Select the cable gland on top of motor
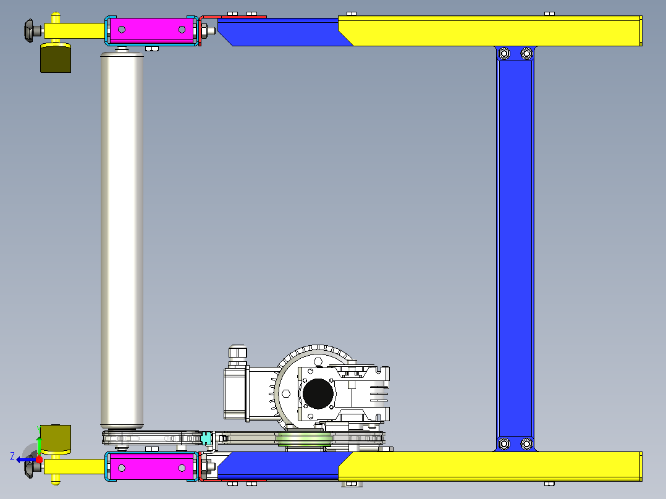666x499 pixels. pos(238,356)
